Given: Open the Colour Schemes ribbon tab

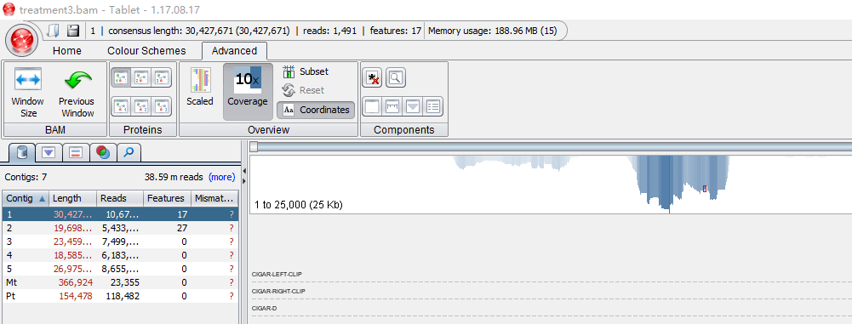Looking at the screenshot, I should pos(146,50).
